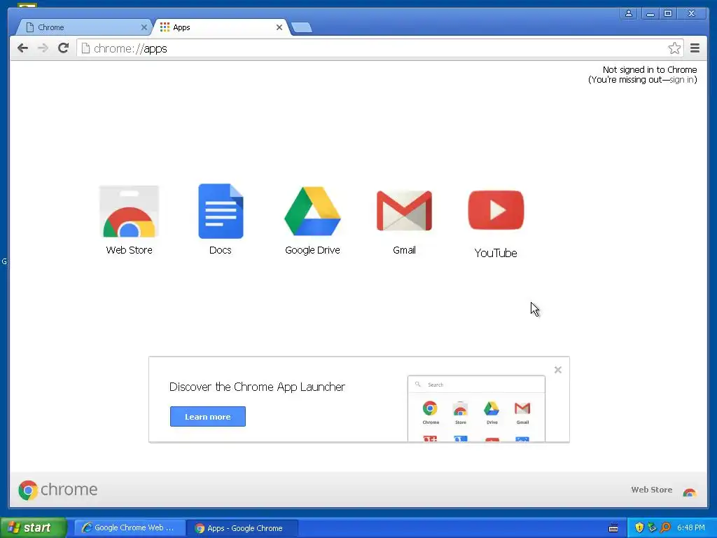Open the Chrome hamburger menu

tap(695, 48)
